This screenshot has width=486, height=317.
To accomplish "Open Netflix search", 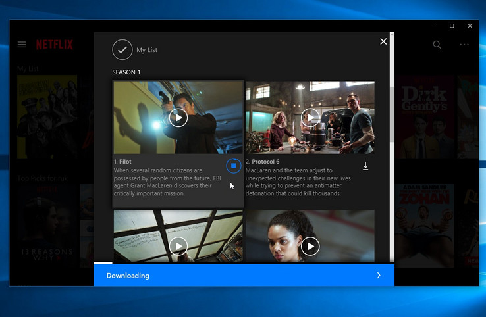I will pos(437,45).
